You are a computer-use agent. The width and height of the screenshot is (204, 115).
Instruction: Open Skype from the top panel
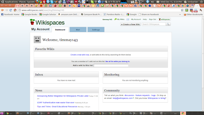pos(52,2)
